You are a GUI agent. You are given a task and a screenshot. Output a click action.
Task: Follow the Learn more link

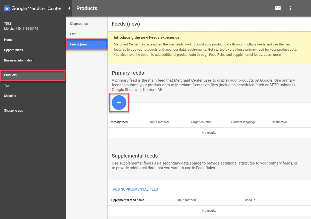click(x=272, y=55)
